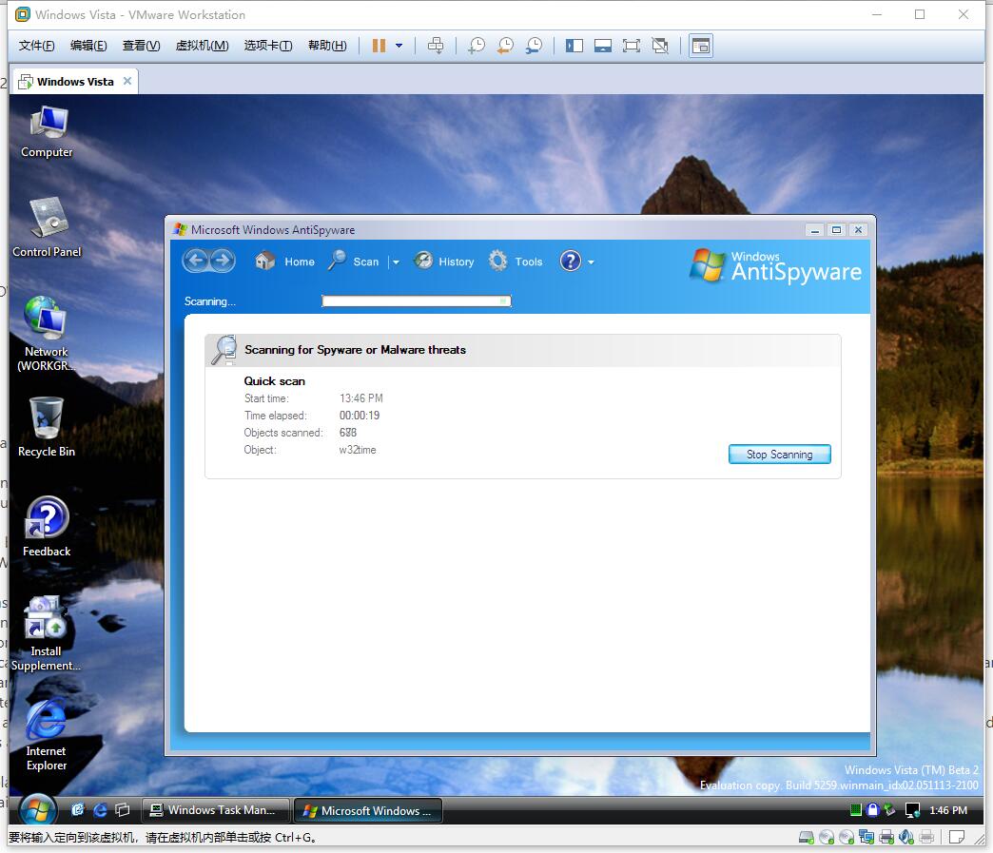Stop the scan with Stop Scanning
The height and width of the screenshot is (853, 993).
coord(779,454)
